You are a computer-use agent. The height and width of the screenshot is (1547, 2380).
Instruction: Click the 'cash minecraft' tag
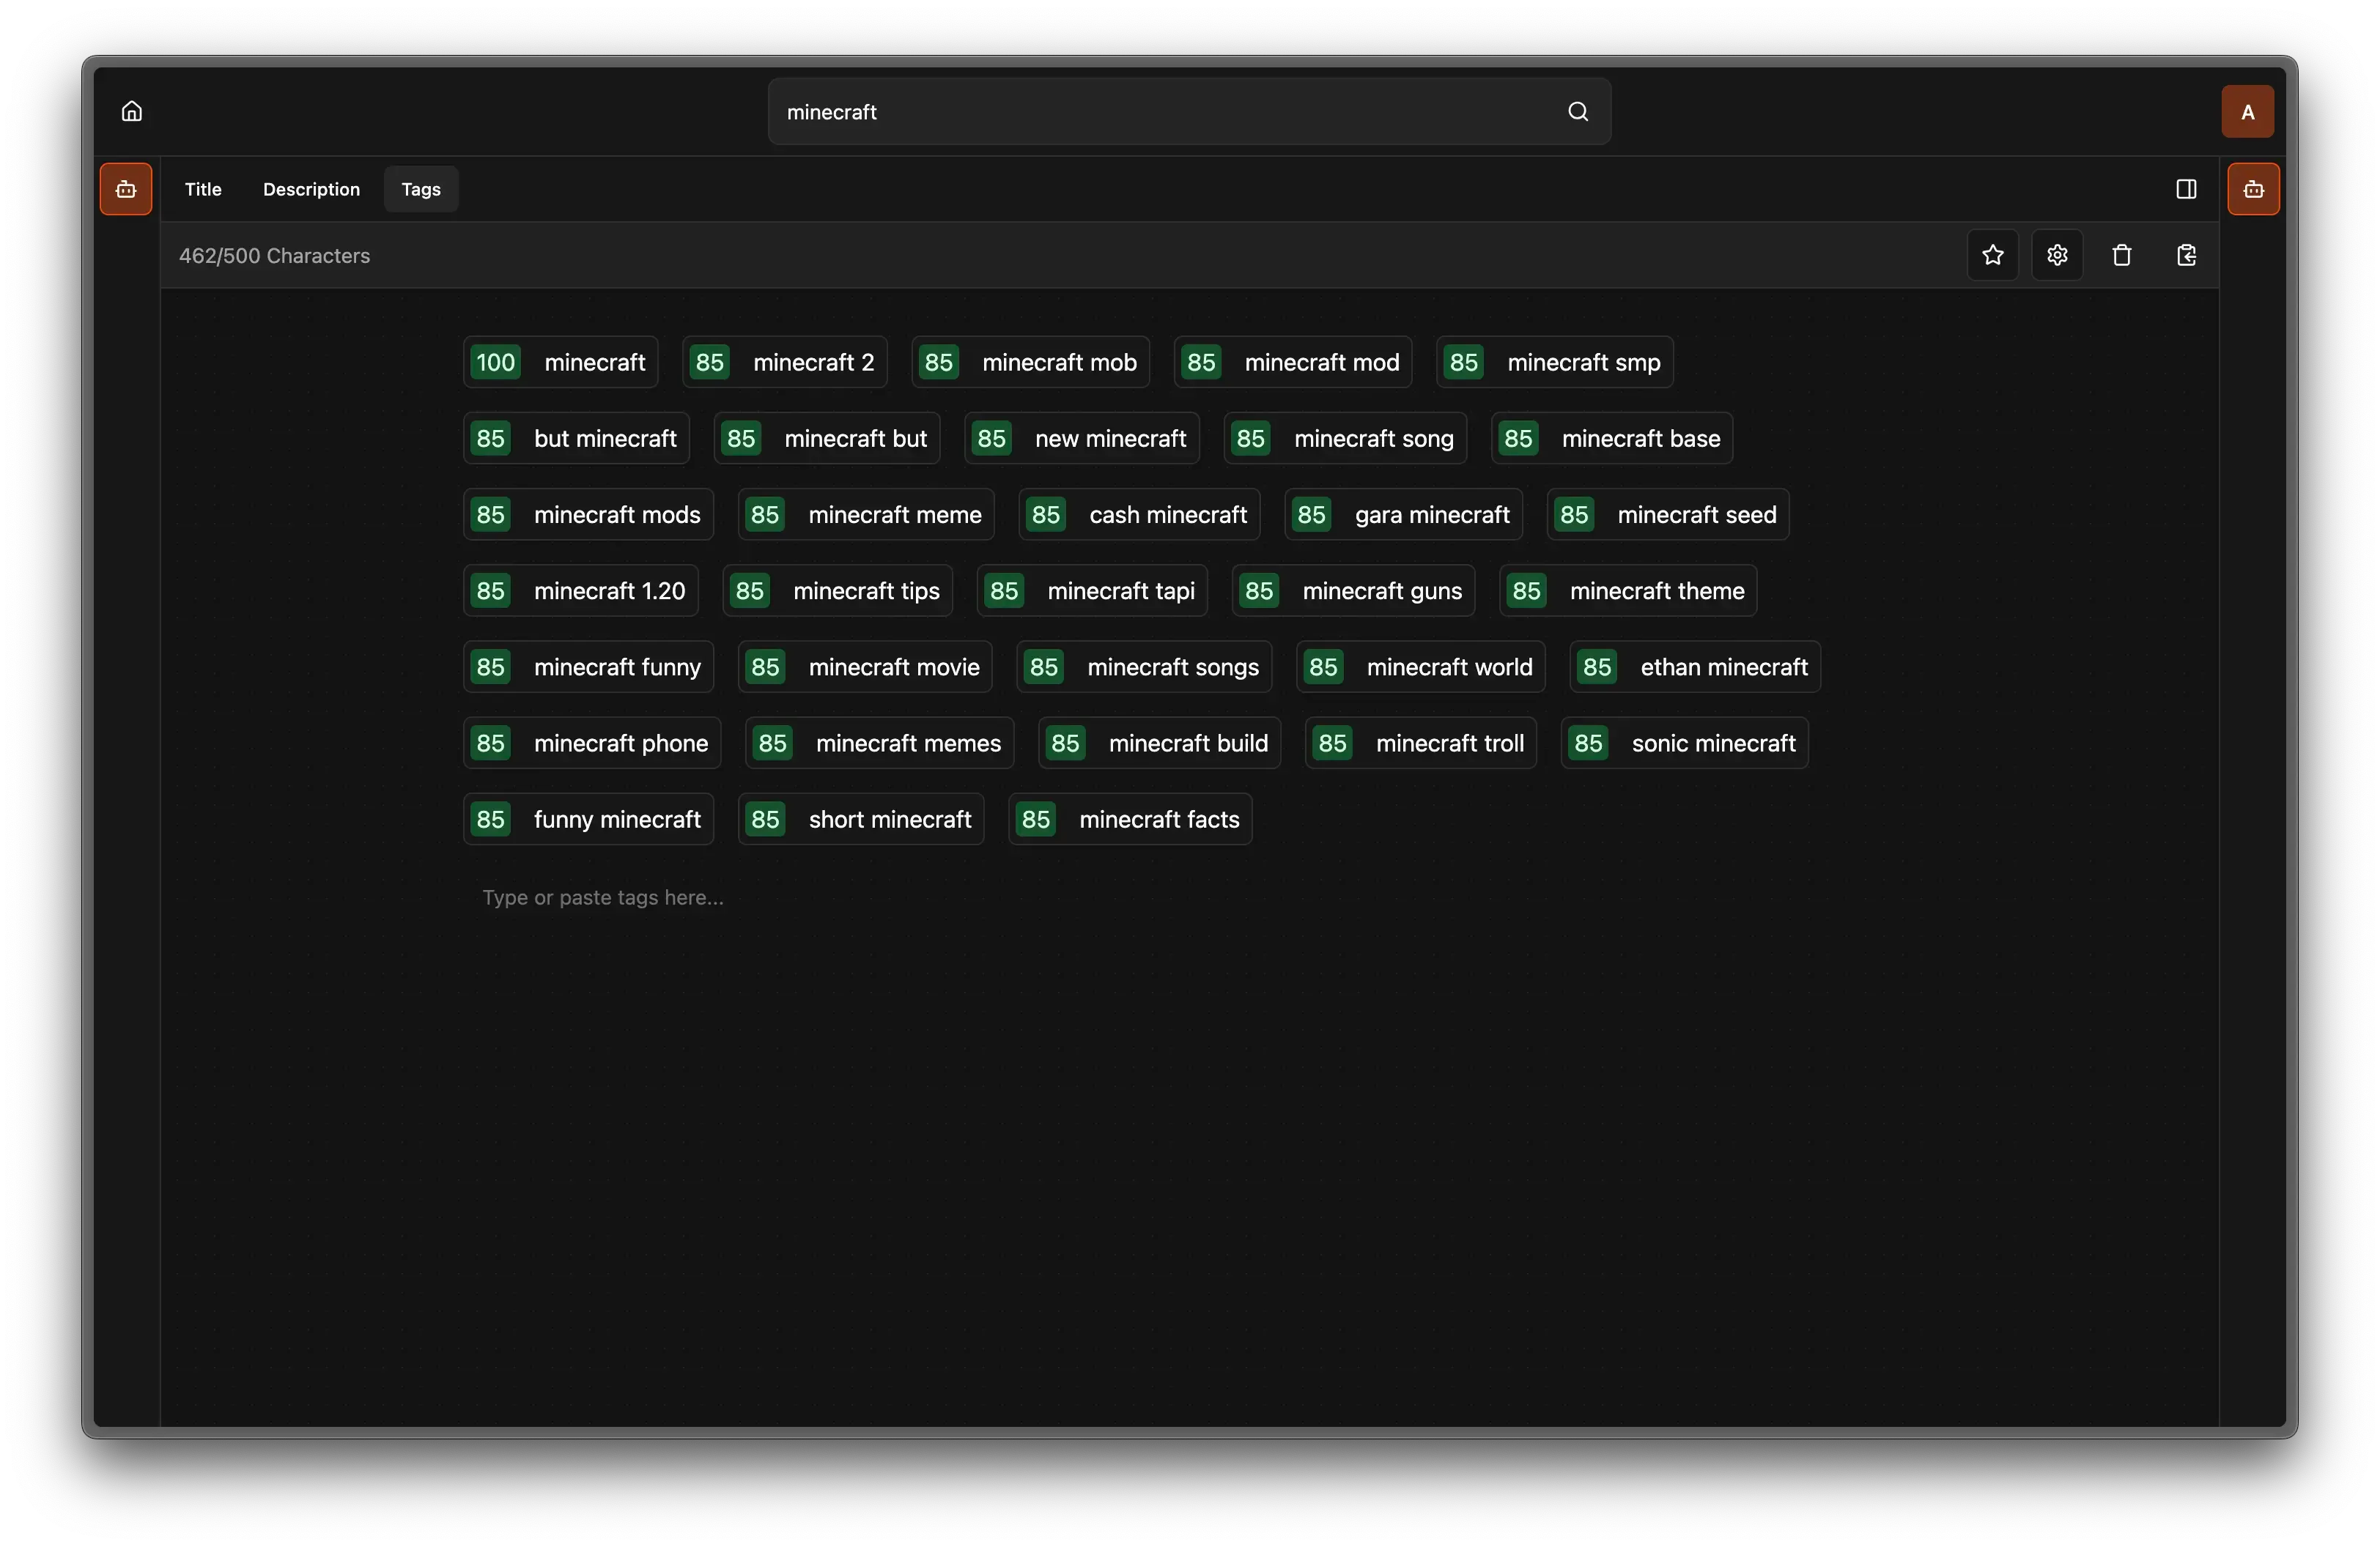pyautogui.click(x=1139, y=513)
